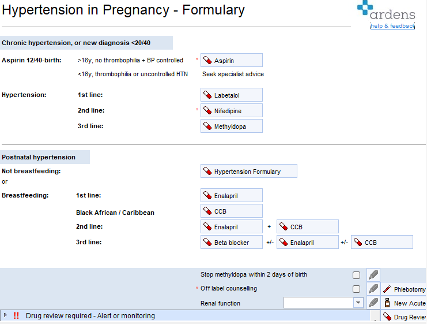Image resolution: width=427 pixels, height=324 pixels.
Task: Click into the Renal function field
Action: (x=318, y=303)
